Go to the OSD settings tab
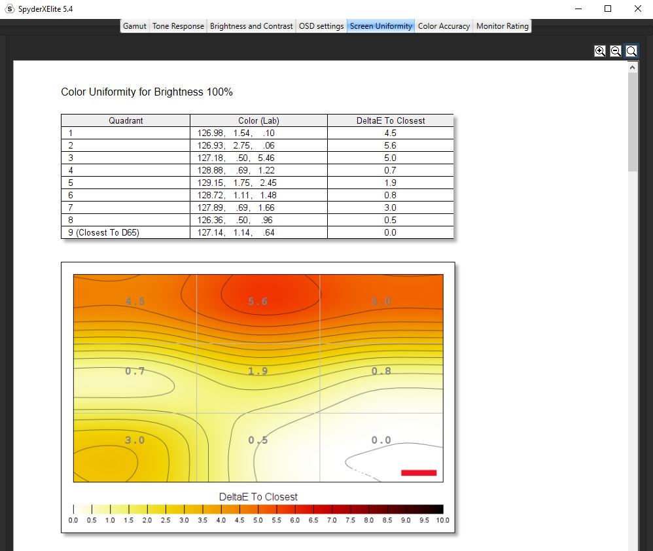 (x=321, y=26)
